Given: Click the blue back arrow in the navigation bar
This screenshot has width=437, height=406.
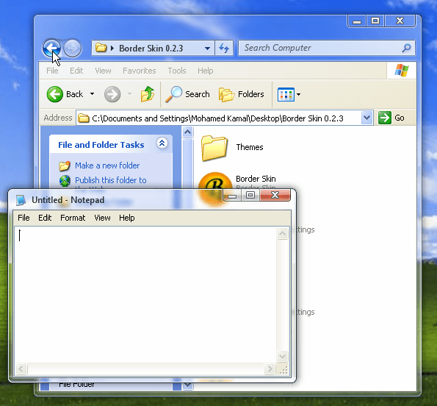Looking at the screenshot, I should pyautogui.click(x=52, y=48).
